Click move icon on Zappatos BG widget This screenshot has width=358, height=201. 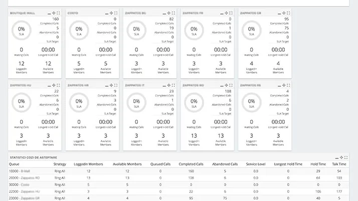169,13
